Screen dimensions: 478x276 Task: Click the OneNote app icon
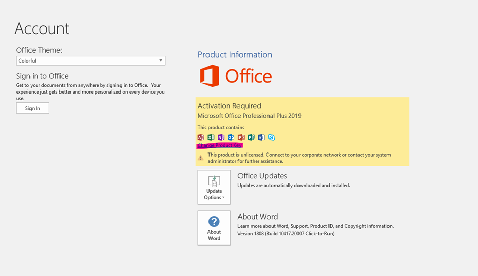click(x=221, y=137)
